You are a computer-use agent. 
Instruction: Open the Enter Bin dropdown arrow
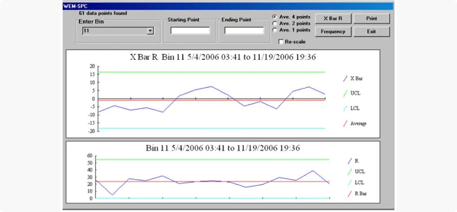tap(151, 30)
